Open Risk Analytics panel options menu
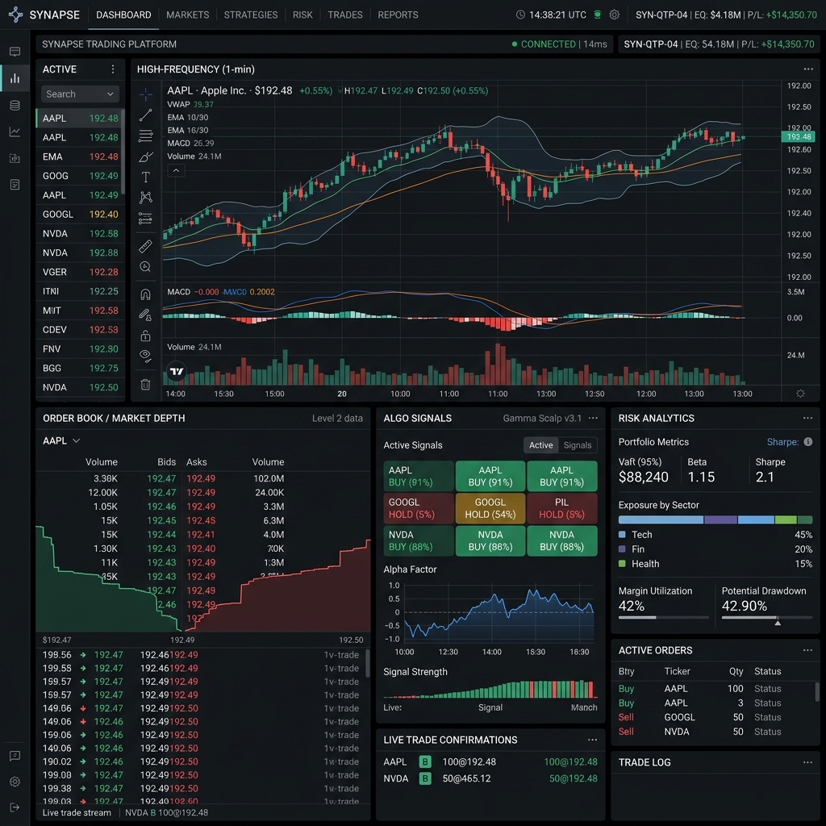Image resolution: width=826 pixels, height=826 pixels. click(807, 419)
